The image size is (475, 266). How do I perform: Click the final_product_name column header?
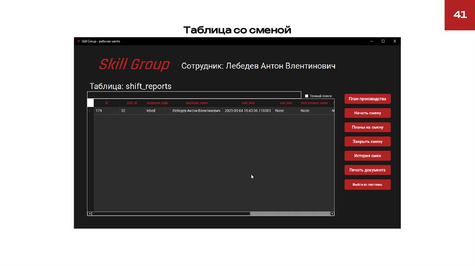pos(314,103)
